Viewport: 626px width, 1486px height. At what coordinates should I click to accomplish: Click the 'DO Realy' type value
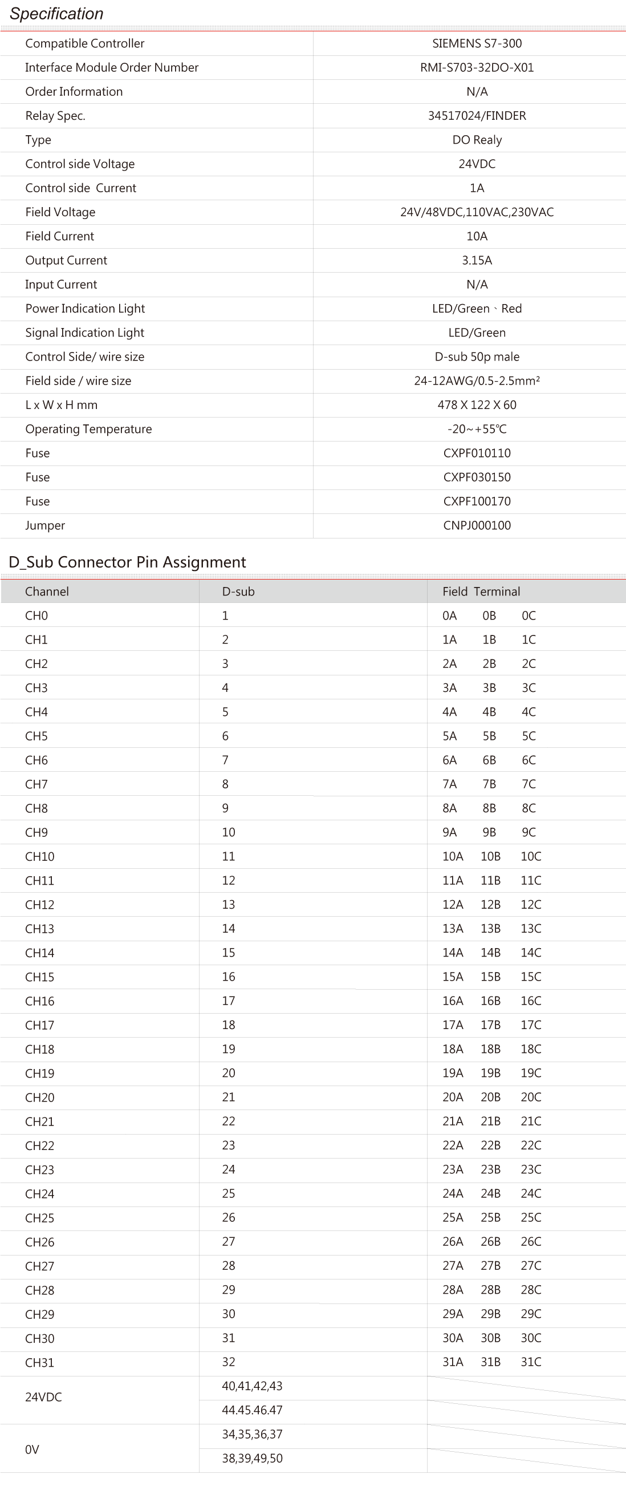477,140
